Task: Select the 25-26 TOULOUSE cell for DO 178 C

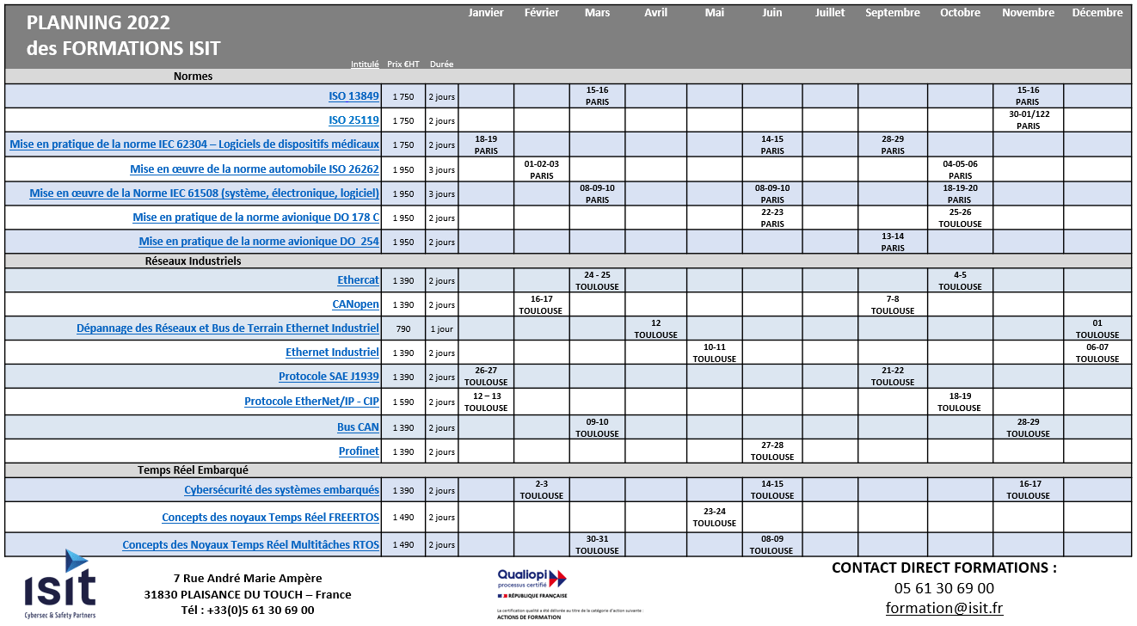Action: click(960, 218)
